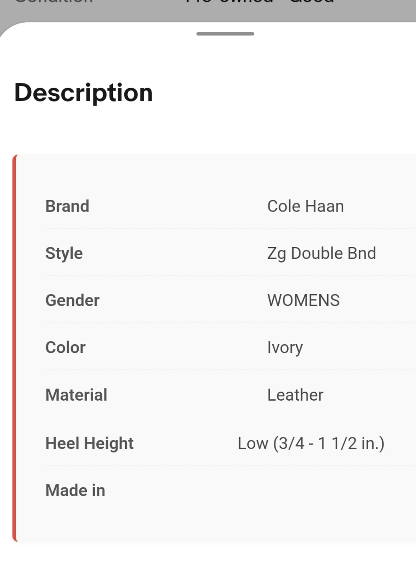Viewport: 416px width, 570px height.
Task: Tap the Style label
Action: tap(64, 253)
